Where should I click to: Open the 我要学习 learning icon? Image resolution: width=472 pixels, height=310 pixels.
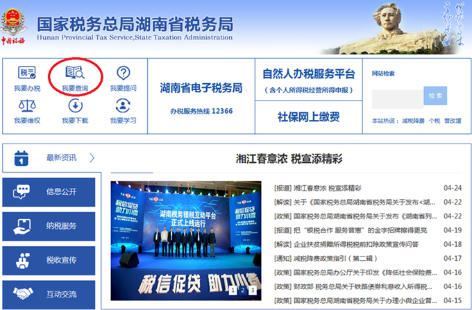tap(123, 106)
